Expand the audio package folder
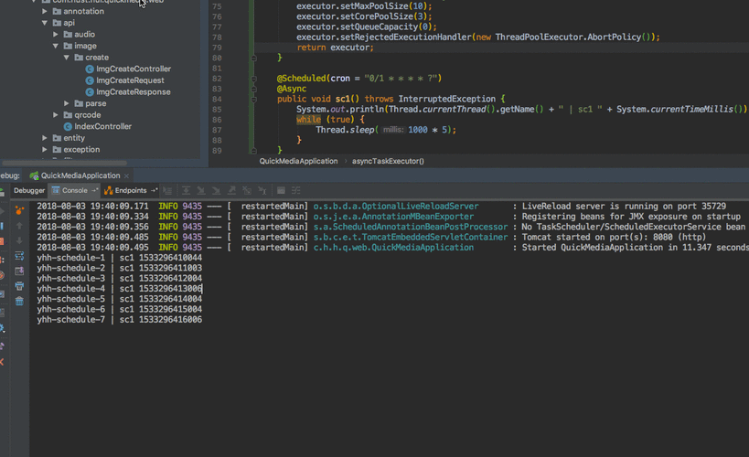 [56, 34]
